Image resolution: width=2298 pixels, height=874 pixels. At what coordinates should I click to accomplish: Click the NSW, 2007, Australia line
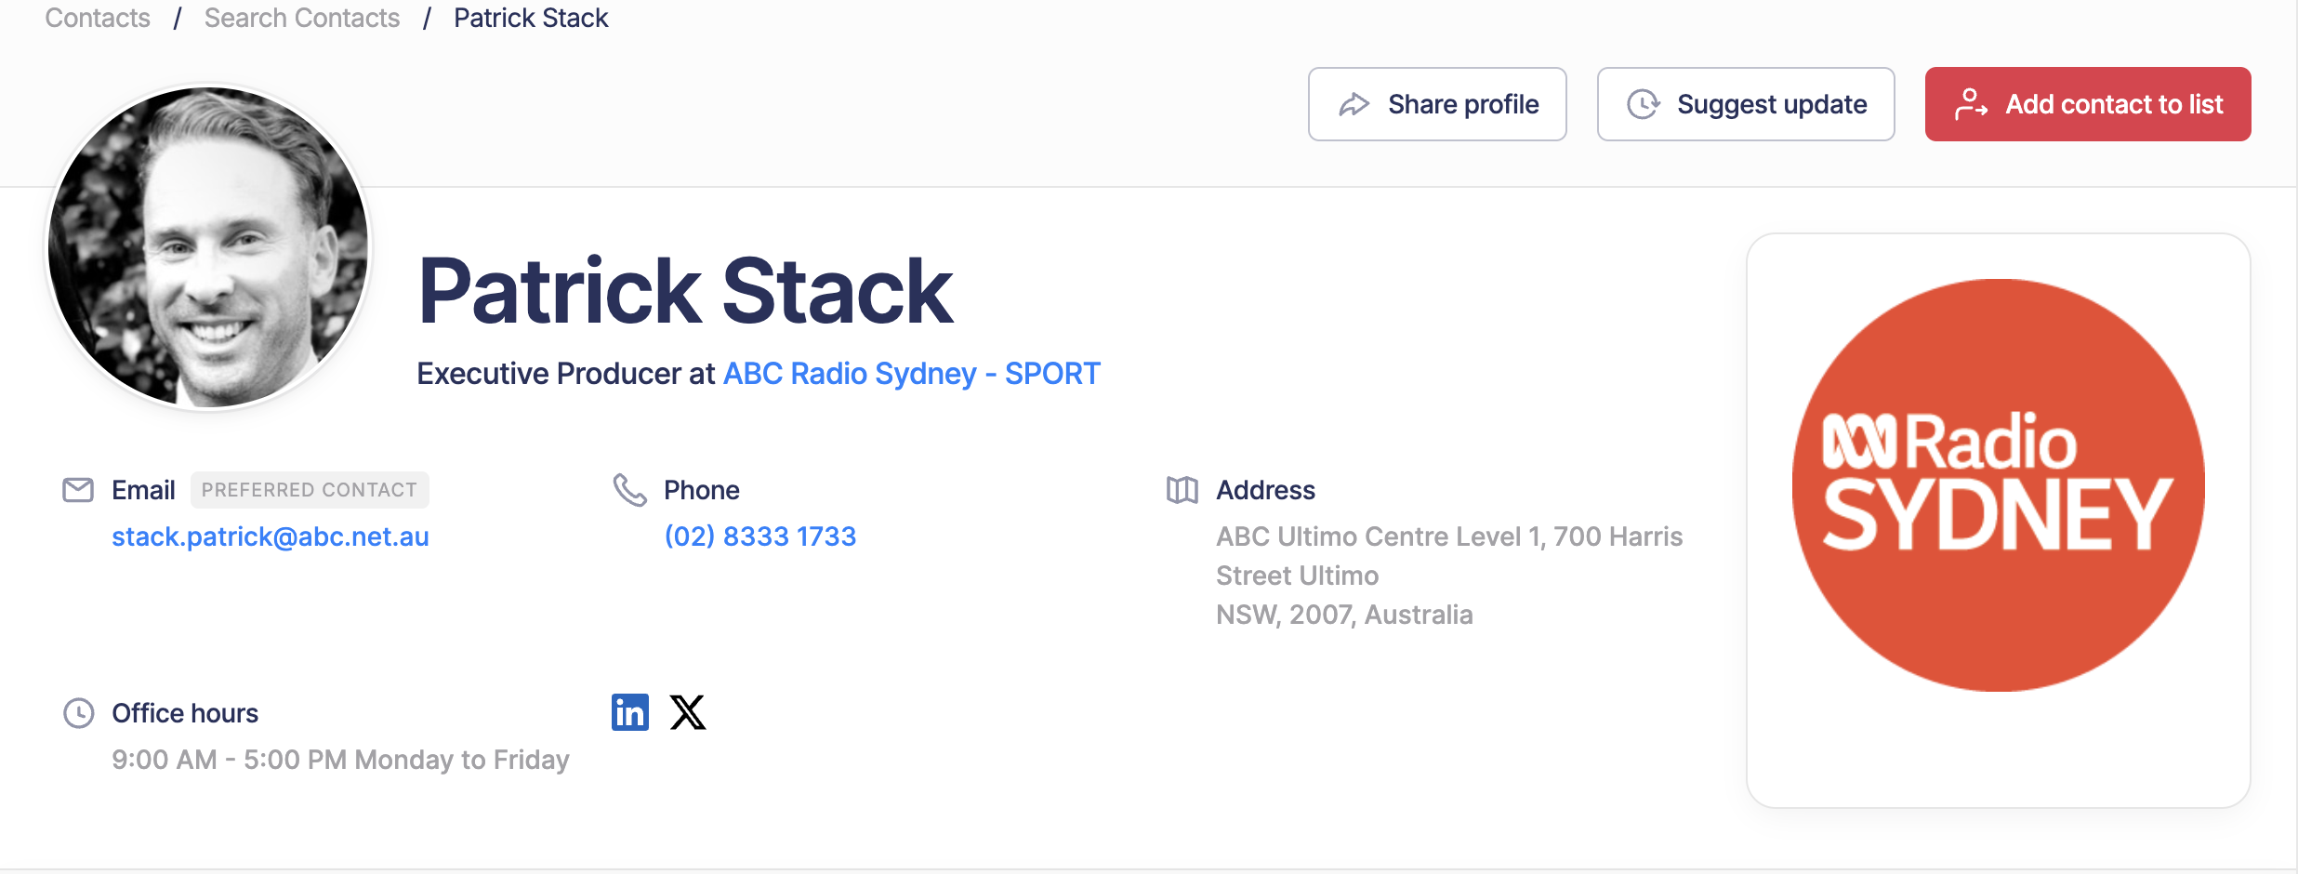click(x=1344, y=615)
